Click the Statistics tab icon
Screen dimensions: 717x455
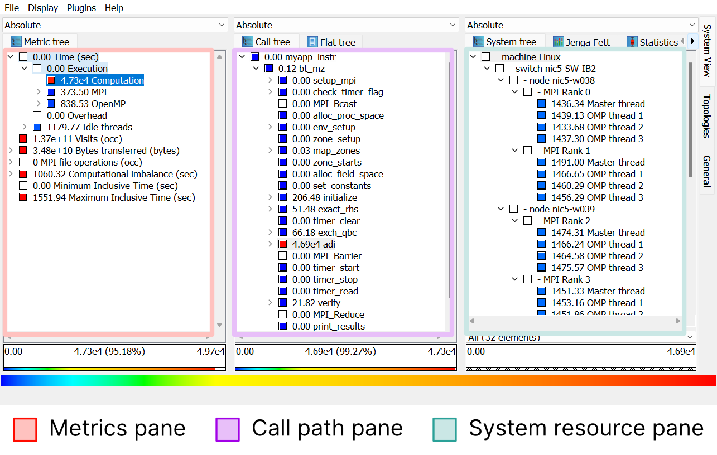pos(632,42)
